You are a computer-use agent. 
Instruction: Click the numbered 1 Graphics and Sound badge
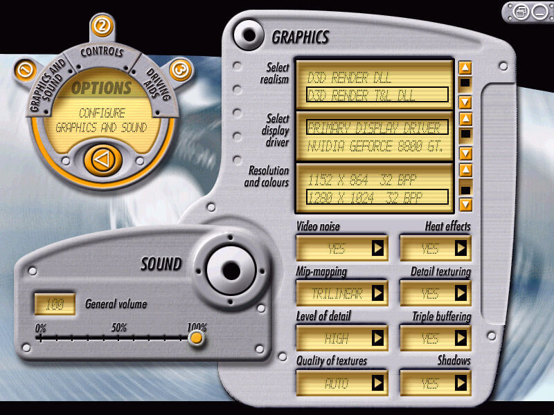click(26, 70)
